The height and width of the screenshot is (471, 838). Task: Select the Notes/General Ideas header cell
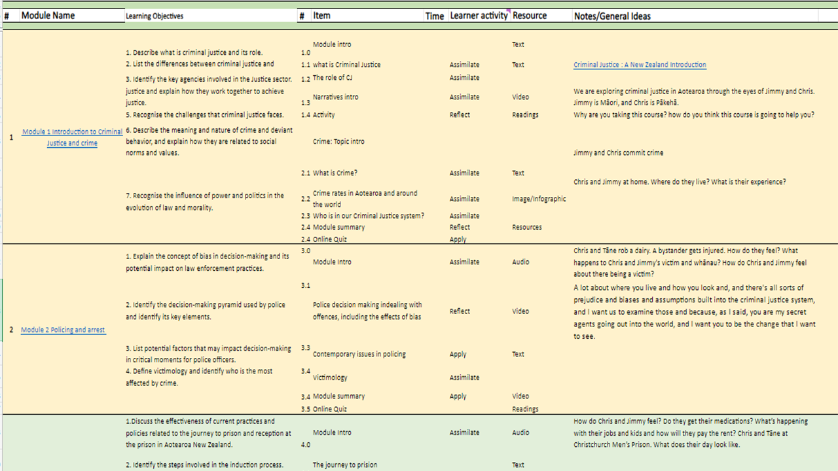pos(612,16)
